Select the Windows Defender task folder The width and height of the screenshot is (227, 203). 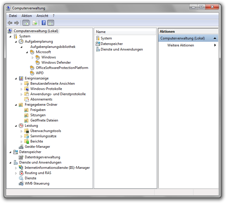[56, 63]
